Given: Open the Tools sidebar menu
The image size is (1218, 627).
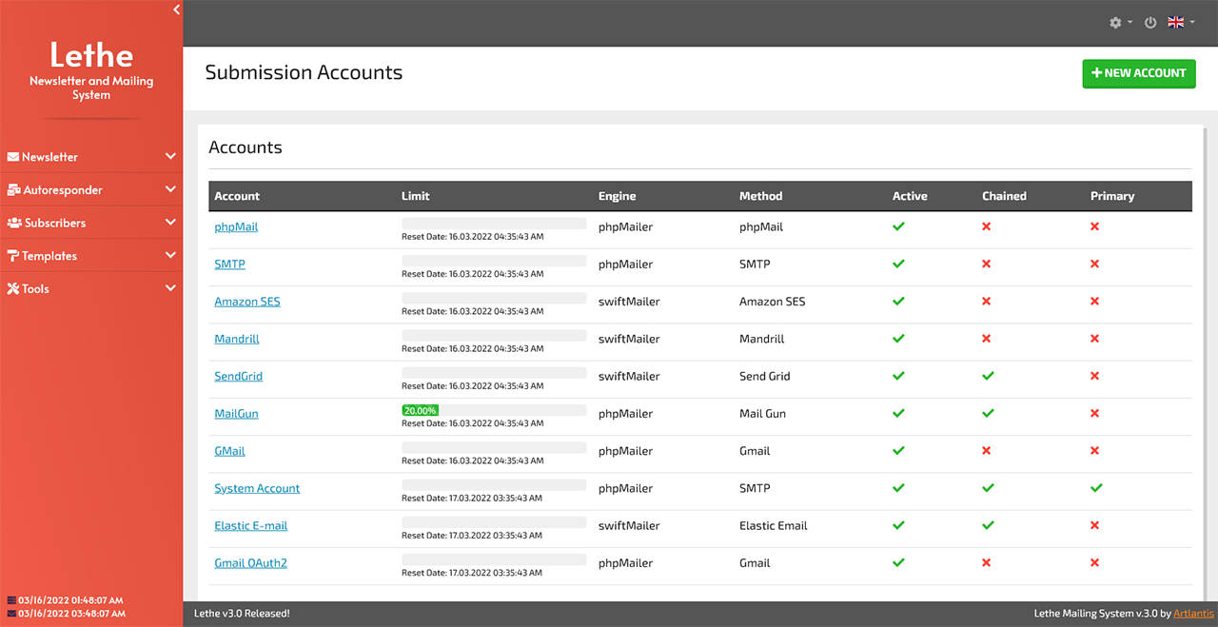Looking at the screenshot, I should point(91,288).
